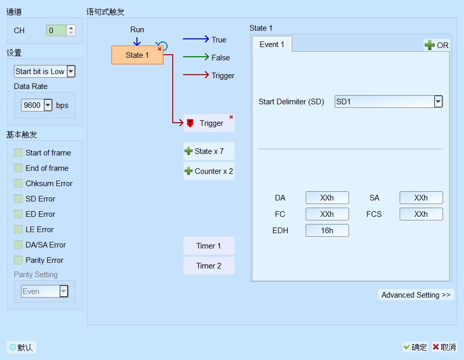Delete the Trigger node with its red X
The height and width of the screenshot is (360, 464).
(x=231, y=117)
